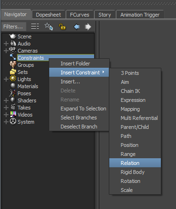Switch to the Navigator tab
This screenshot has width=176, height=209.
click(16, 14)
